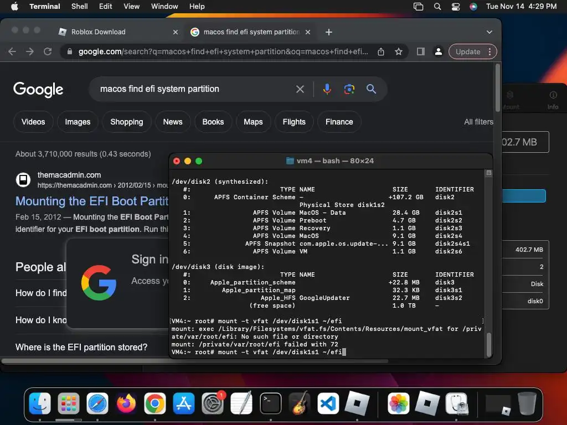Filter results by Finance
This screenshot has height=425, width=567.
pyautogui.click(x=339, y=122)
